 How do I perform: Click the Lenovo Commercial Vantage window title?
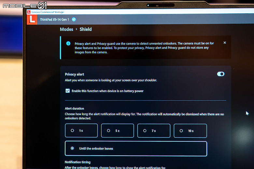[48, 12]
